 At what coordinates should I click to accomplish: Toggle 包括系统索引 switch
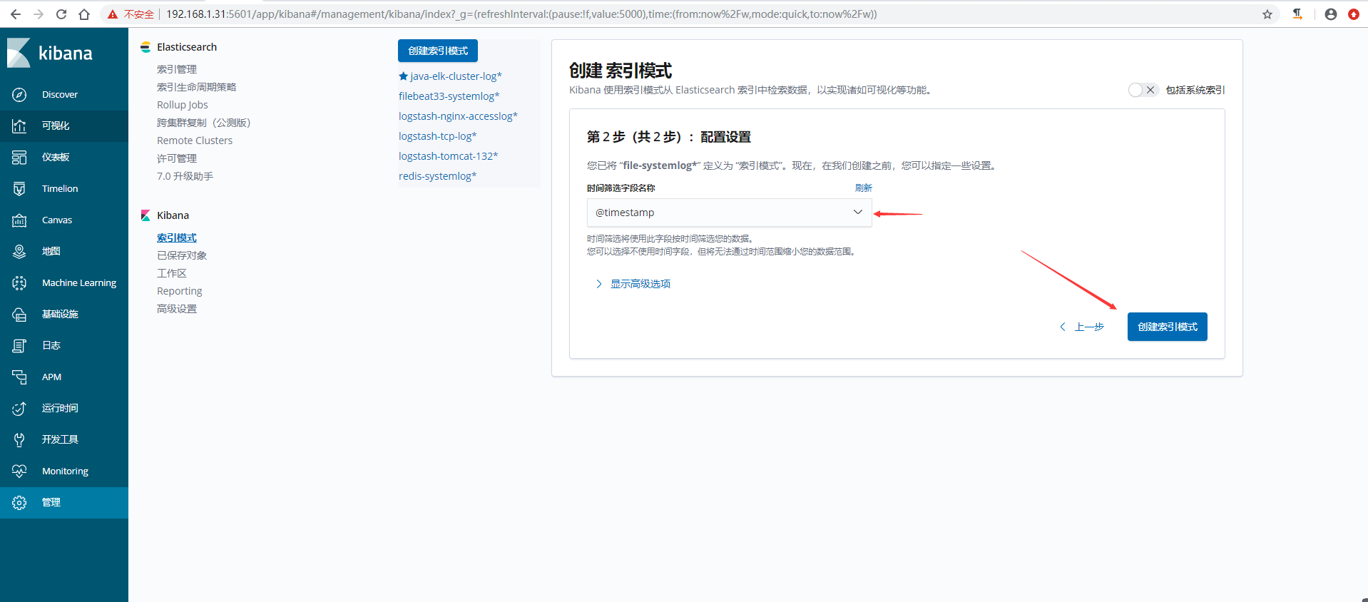[1143, 90]
